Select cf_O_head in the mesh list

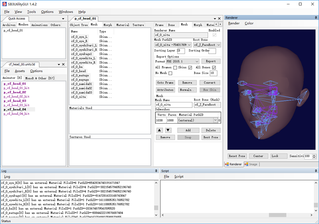tap(79, 71)
